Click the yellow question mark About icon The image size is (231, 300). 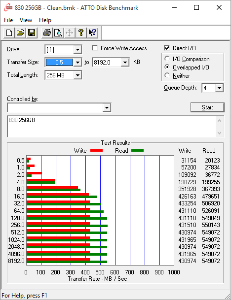point(81,33)
